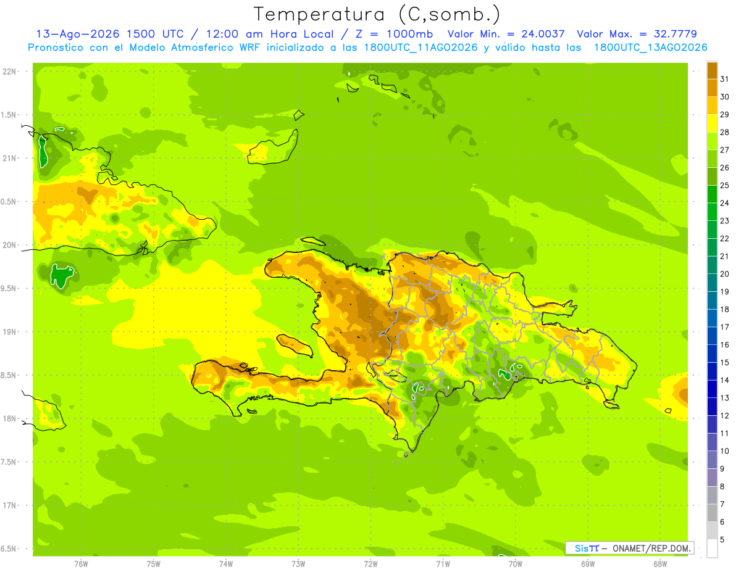The image size is (741, 572).
Task: Click the 21N latitude label
Action: coord(9,158)
